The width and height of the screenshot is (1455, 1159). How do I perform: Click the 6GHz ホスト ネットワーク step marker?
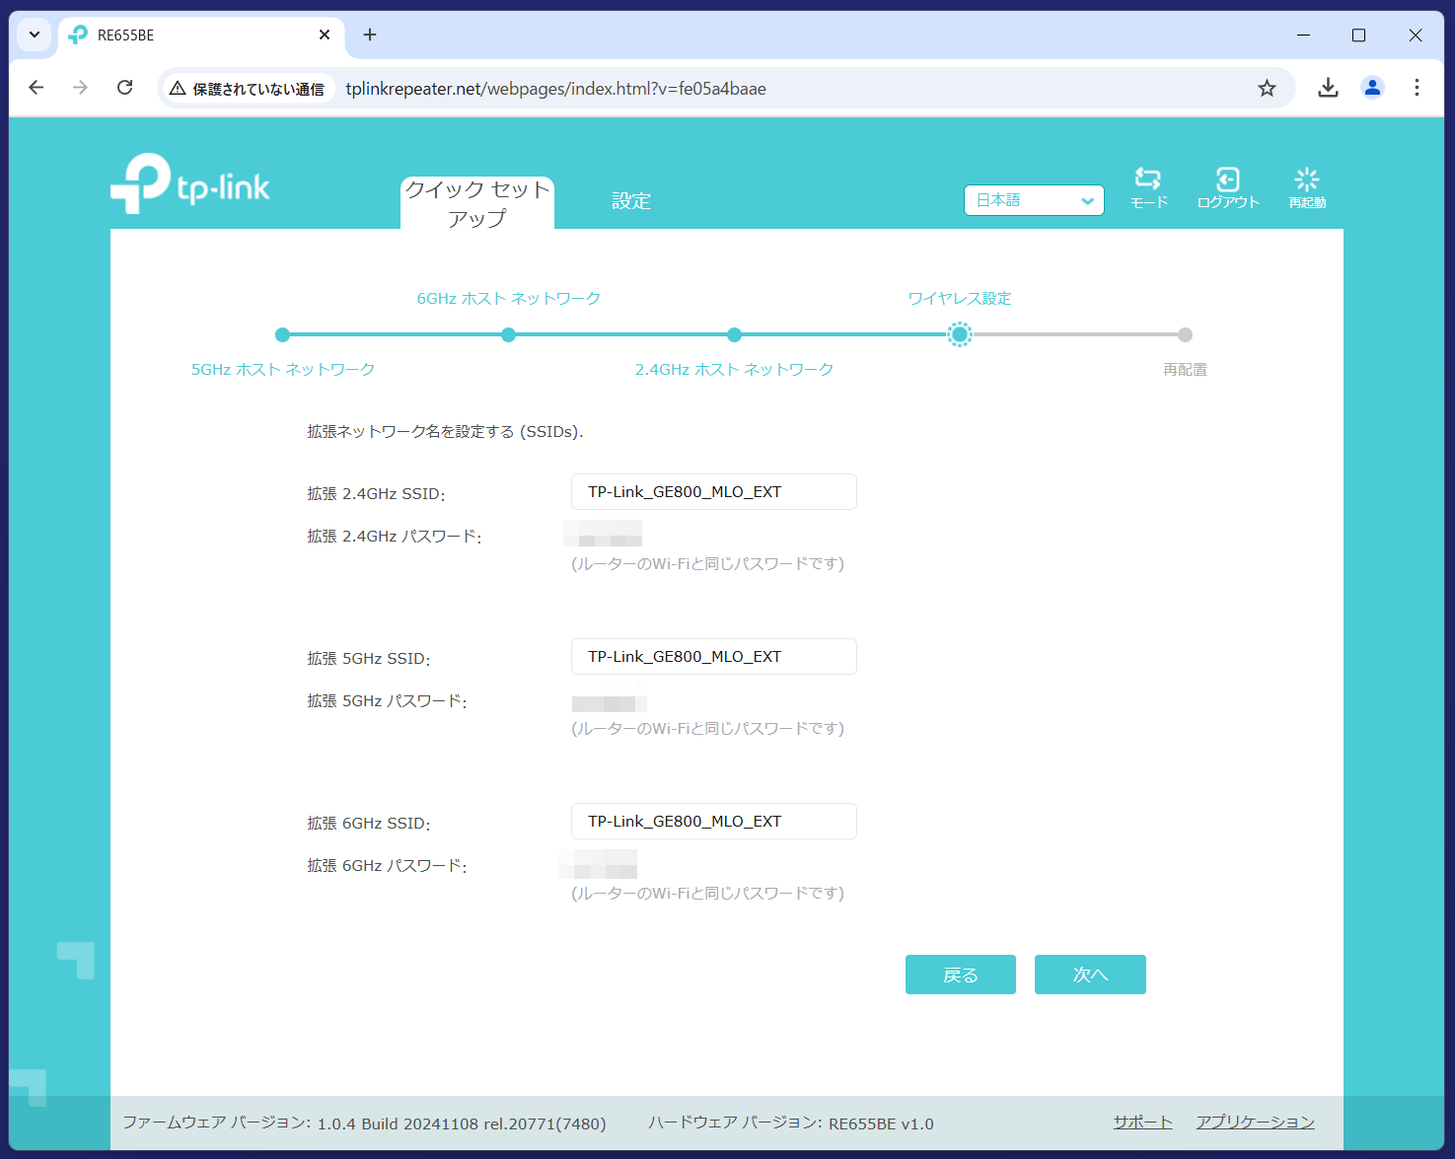pyautogui.click(x=508, y=334)
